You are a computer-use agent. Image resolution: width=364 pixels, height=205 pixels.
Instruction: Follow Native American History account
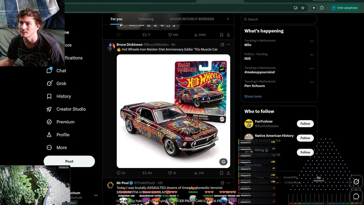[305, 138]
